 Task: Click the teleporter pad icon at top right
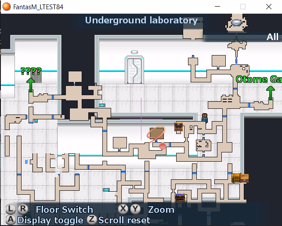(237, 22)
